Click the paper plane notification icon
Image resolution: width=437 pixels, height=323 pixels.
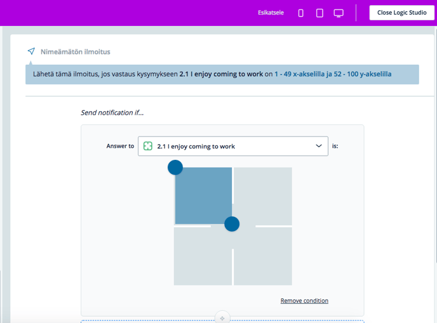[31, 51]
